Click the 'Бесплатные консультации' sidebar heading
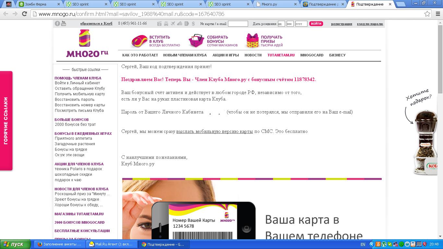This screenshot has width=443, height=249. point(82,231)
